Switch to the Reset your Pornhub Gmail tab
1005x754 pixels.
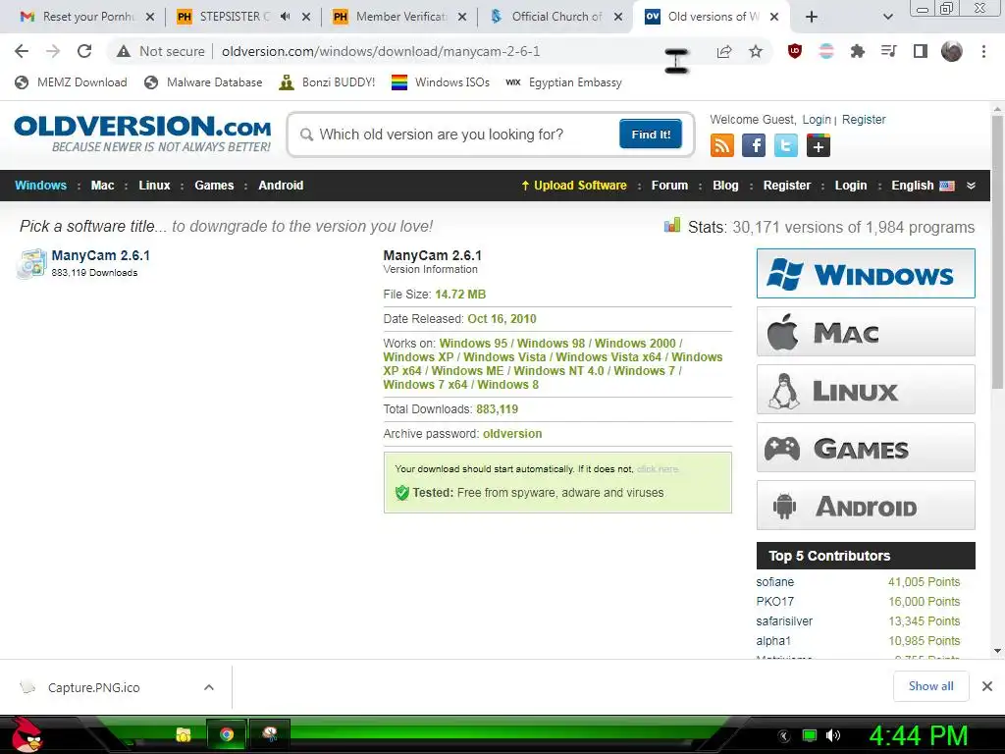87,17
